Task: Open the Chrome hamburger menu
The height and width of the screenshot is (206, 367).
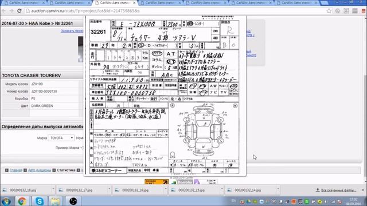Action: pos(364,11)
